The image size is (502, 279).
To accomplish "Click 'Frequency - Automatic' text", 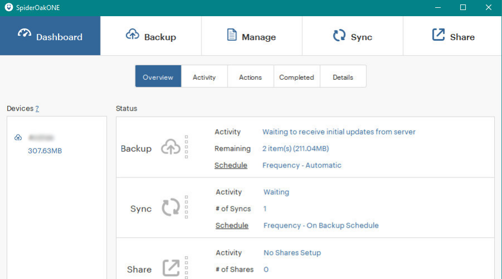I will [x=302, y=165].
